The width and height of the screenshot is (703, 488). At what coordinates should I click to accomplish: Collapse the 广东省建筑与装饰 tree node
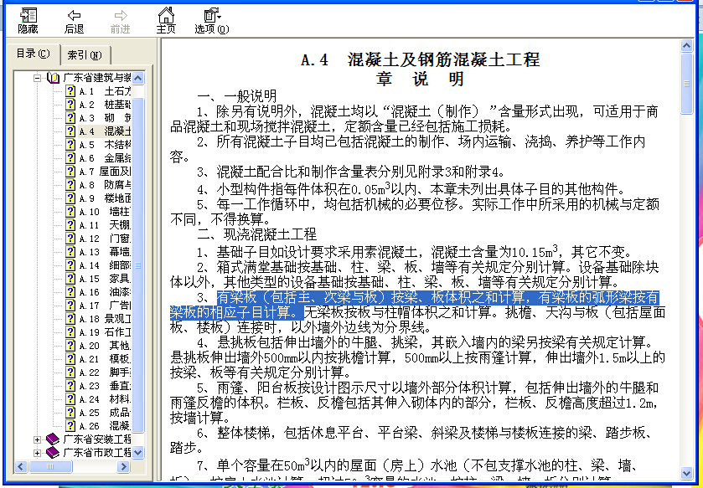(x=37, y=78)
